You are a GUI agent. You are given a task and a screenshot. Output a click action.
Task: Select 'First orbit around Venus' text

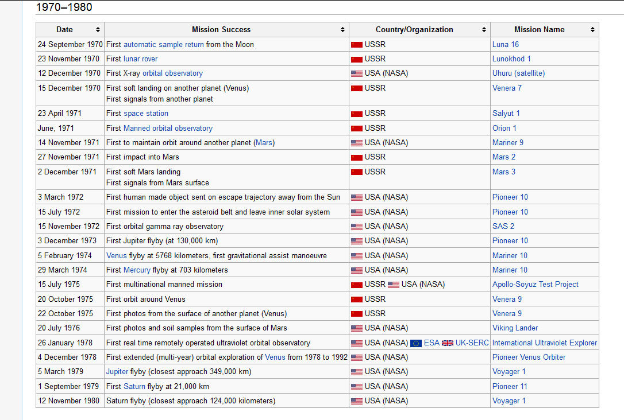tap(145, 299)
